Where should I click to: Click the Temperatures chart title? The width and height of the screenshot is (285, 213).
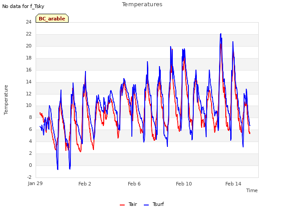pyautogui.click(x=142, y=4)
